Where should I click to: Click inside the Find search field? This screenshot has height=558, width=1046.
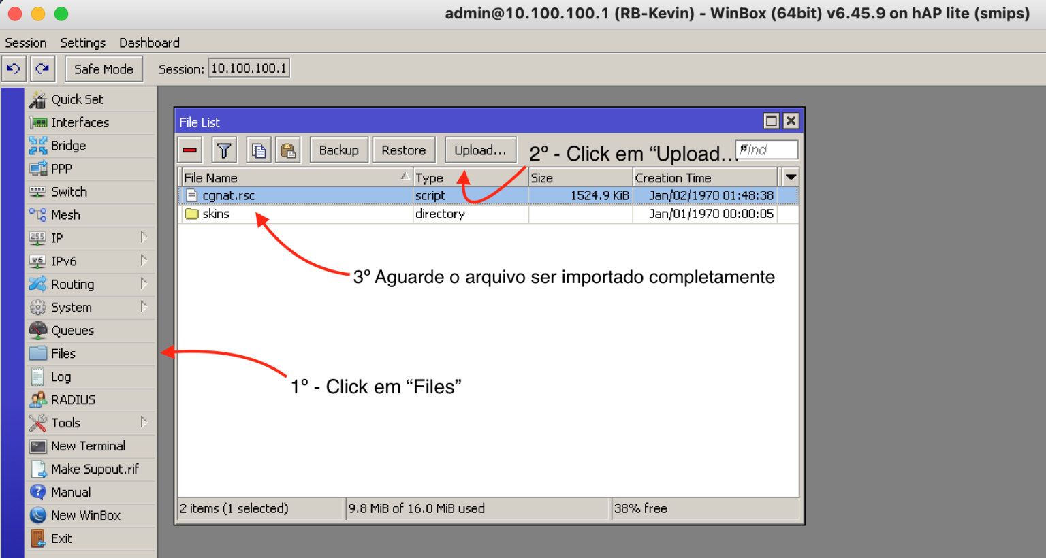point(767,149)
